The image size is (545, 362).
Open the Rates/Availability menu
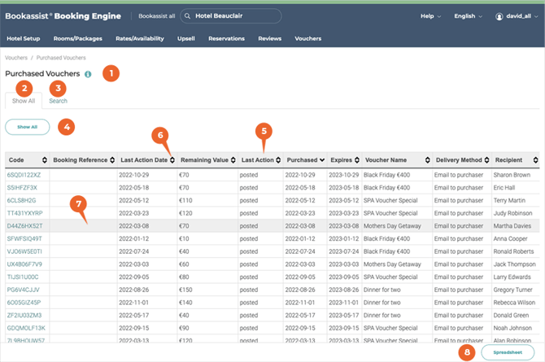click(142, 38)
